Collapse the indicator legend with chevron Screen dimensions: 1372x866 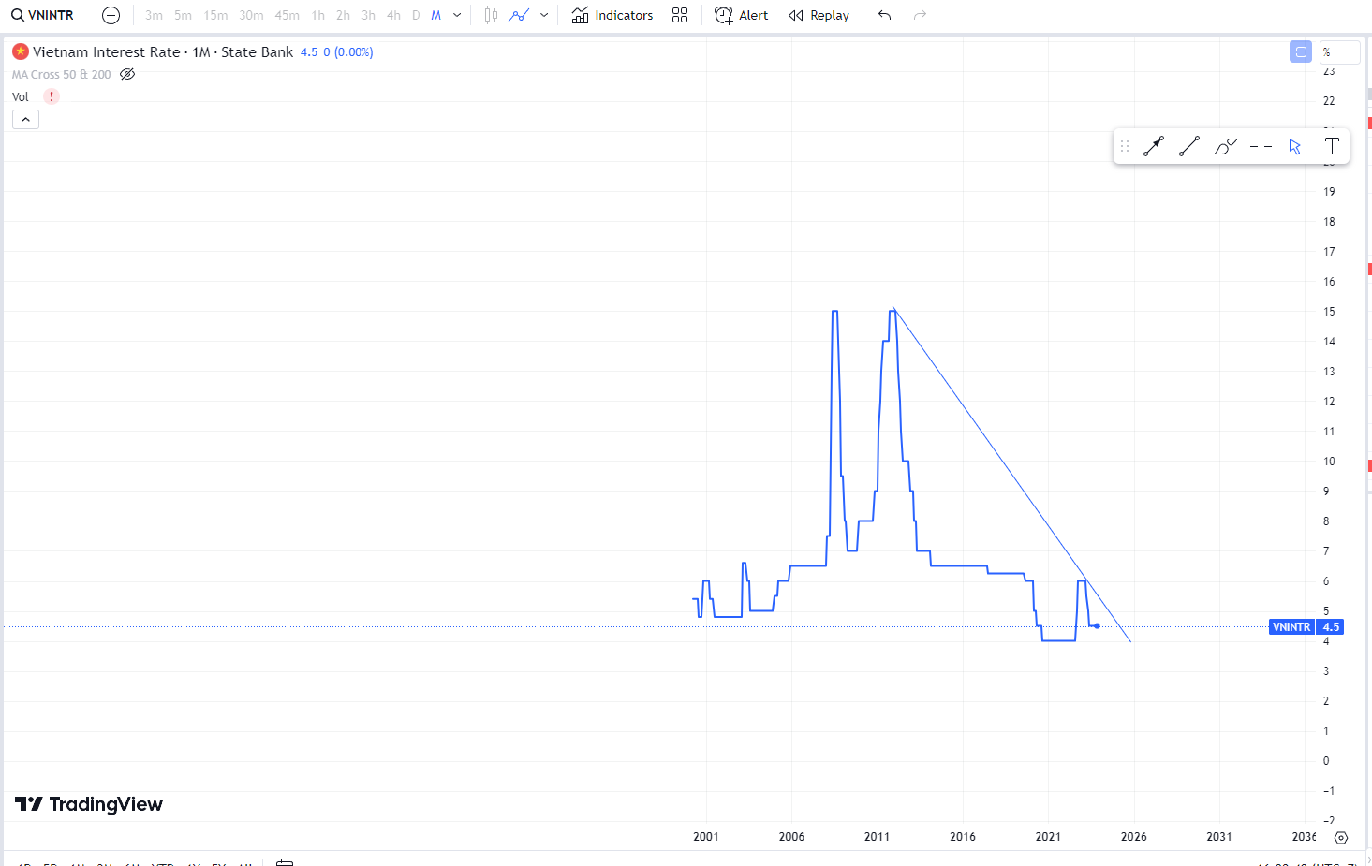[25, 119]
